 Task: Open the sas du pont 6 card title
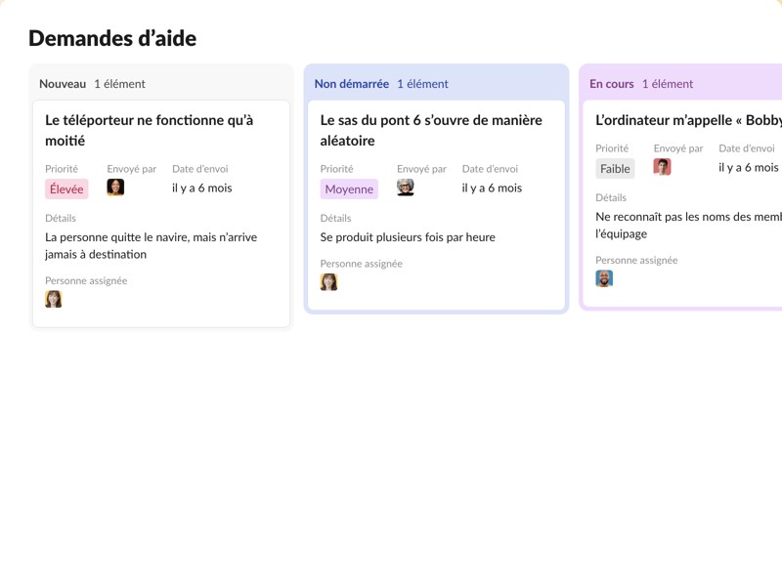[x=431, y=130]
